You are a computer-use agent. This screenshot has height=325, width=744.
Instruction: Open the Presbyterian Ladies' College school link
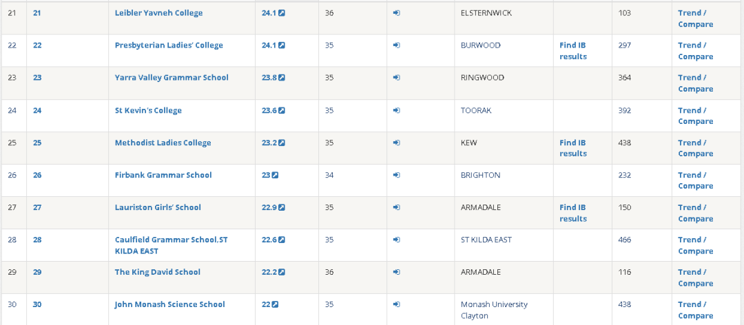click(x=169, y=45)
